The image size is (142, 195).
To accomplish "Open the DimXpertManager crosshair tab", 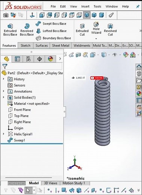I will 39,59.
